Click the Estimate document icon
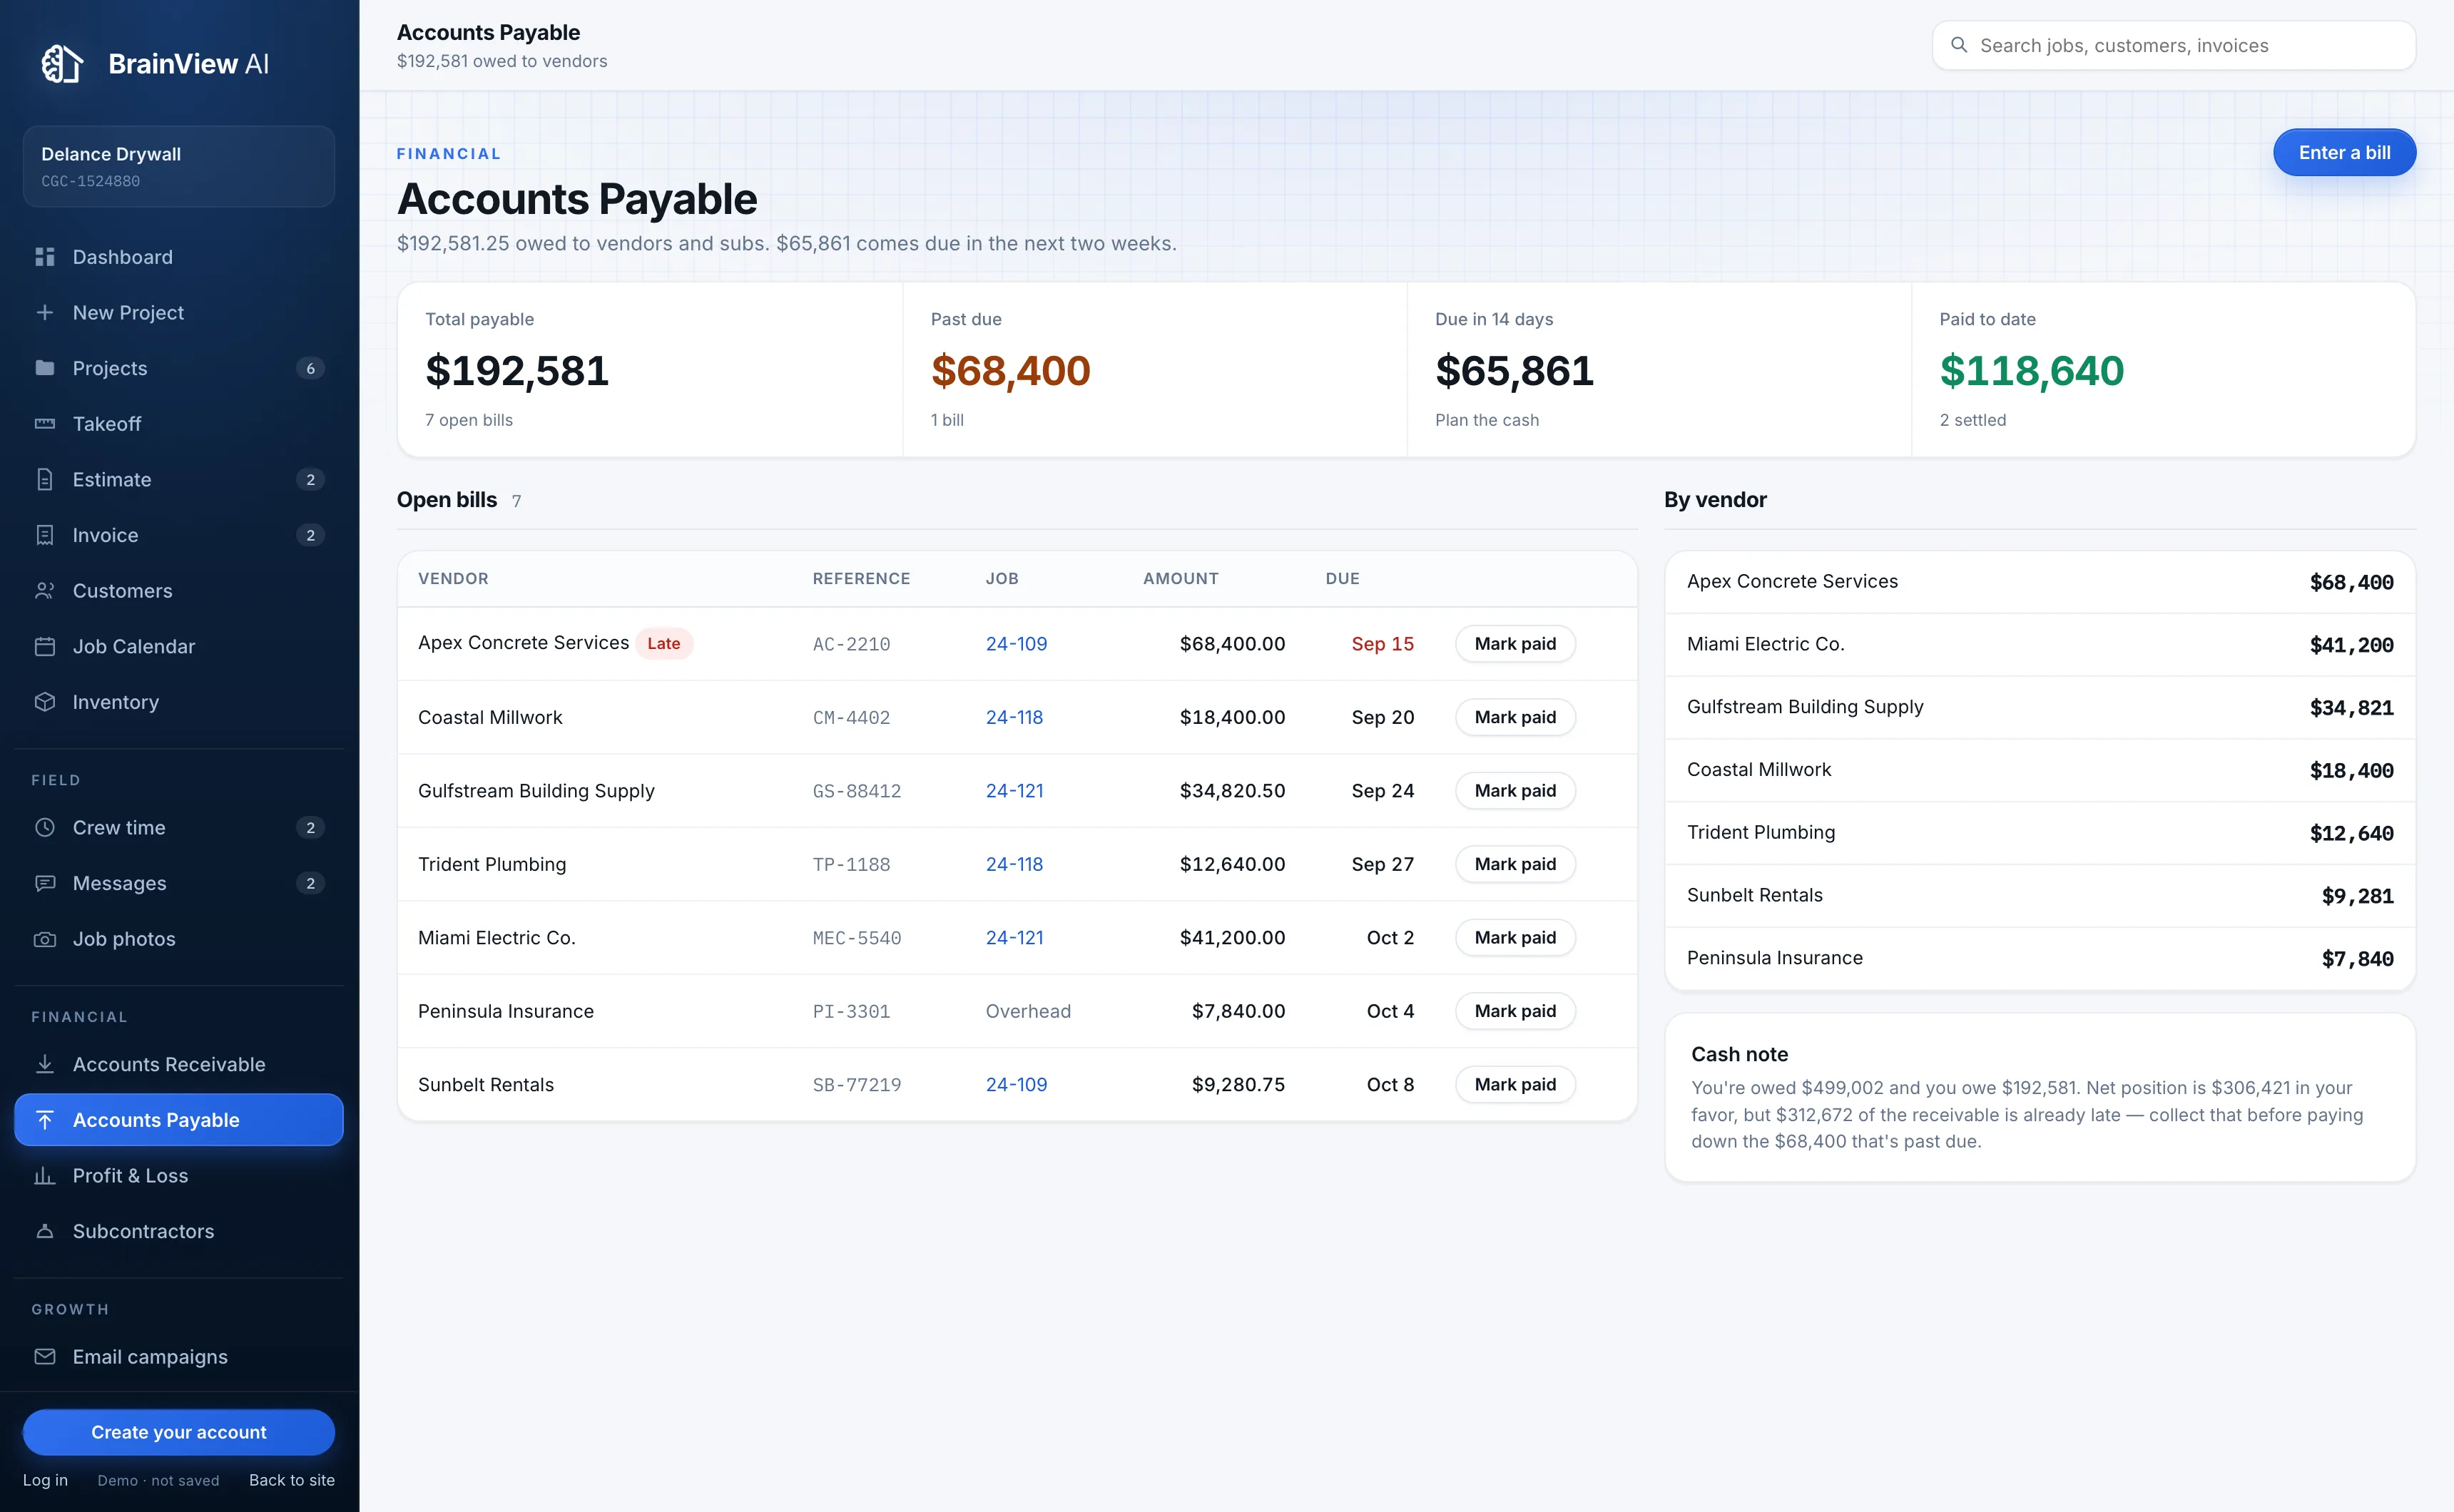Viewport: 2454px width, 1512px height. pos(45,480)
